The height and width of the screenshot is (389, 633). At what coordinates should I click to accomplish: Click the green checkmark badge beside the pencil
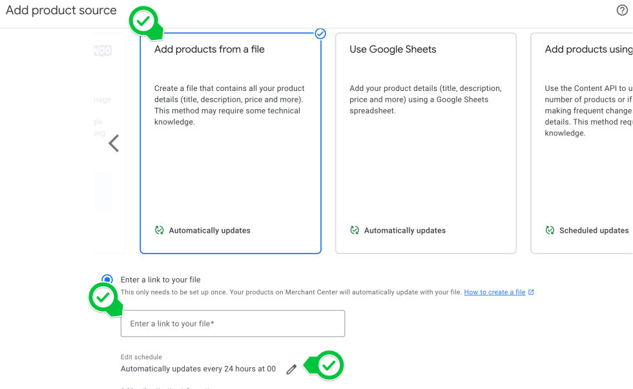pos(329,365)
